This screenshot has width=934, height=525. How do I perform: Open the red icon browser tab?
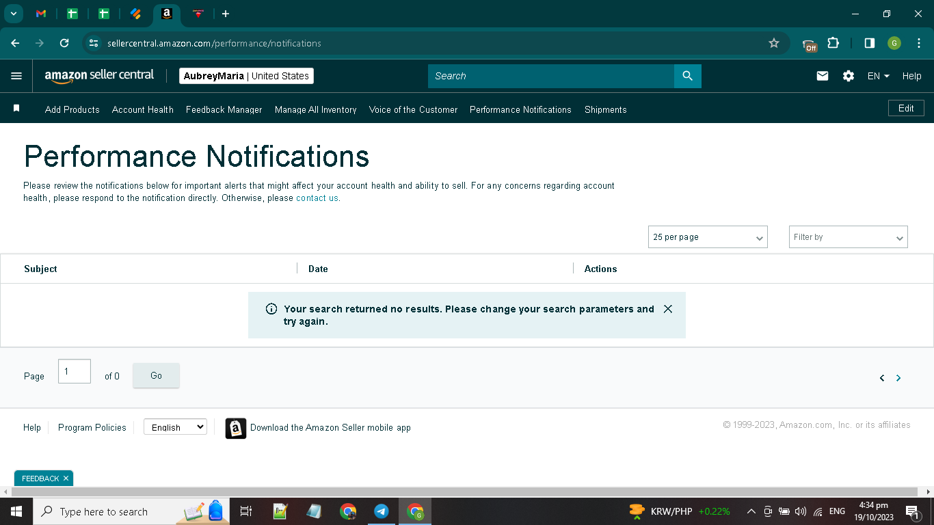198,14
